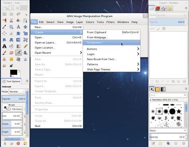Image resolution: width=189 pixels, height=147 pixels.
Task: Choose Open as Layers... menu entry
Action: click(57, 43)
